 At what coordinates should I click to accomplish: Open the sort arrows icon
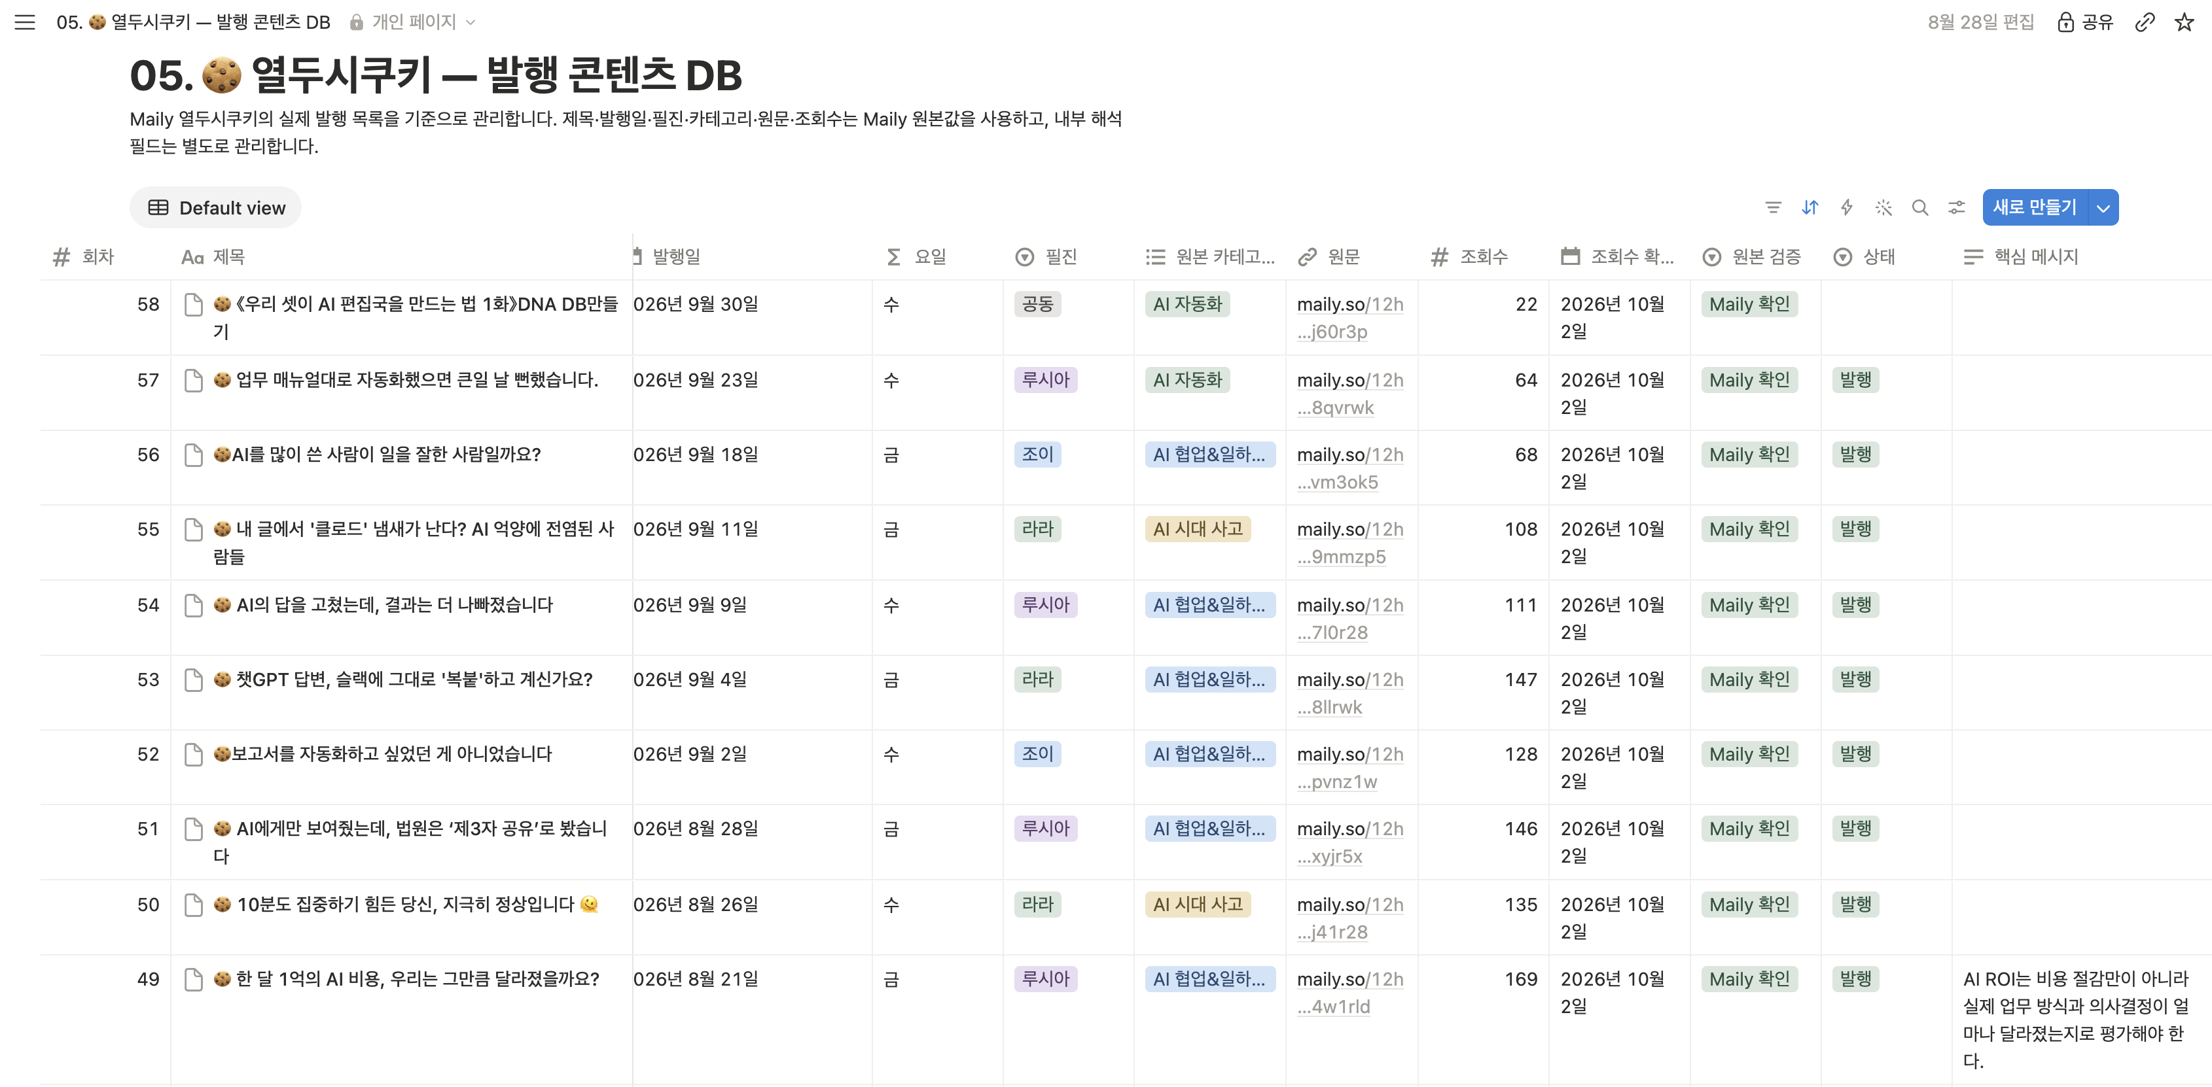(1810, 207)
